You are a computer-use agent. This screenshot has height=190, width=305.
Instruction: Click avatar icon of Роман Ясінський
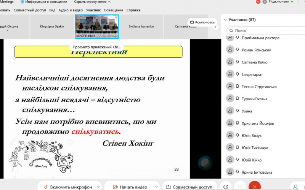pyautogui.click(x=230, y=50)
